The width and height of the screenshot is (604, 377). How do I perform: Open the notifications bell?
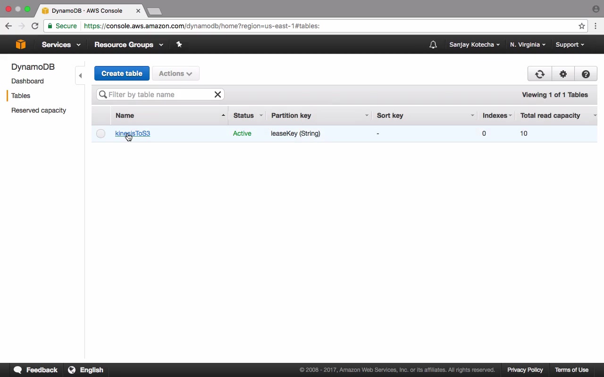point(433,45)
